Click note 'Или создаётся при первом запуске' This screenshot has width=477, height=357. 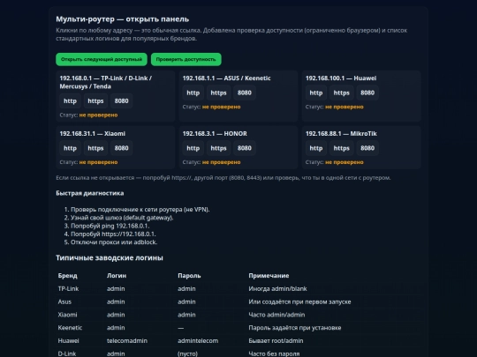tap(299, 301)
